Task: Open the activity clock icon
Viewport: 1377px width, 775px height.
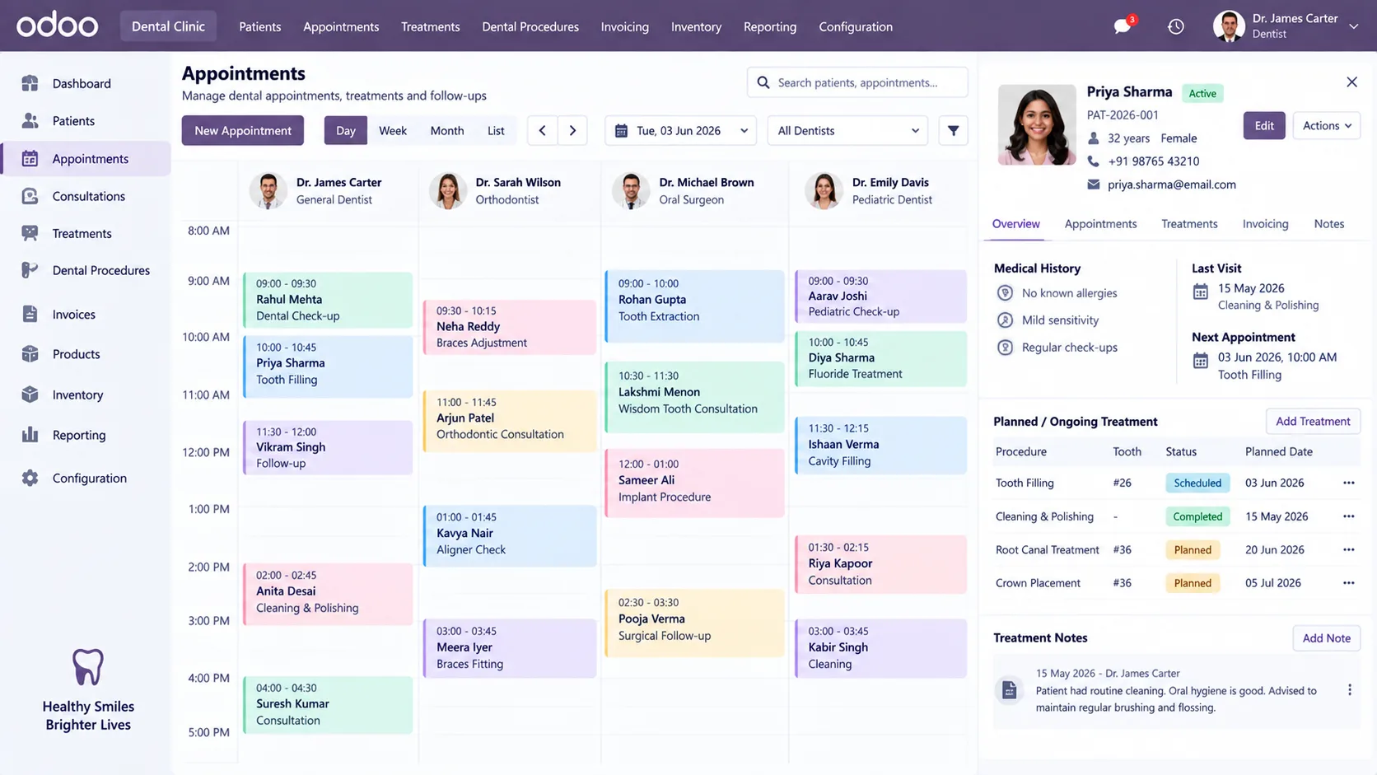Action: [1176, 26]
